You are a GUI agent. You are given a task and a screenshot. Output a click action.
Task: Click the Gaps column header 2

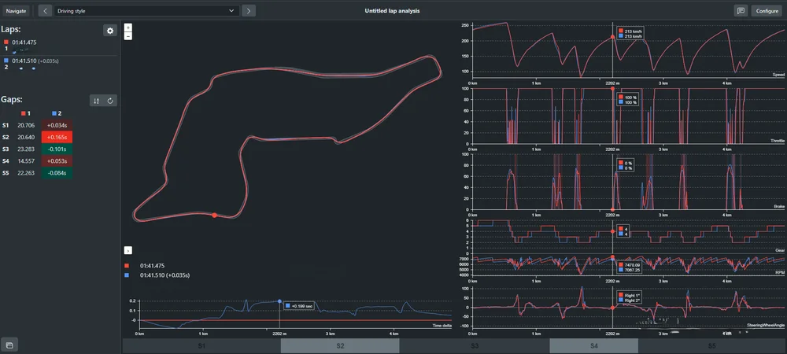point(57,114)
